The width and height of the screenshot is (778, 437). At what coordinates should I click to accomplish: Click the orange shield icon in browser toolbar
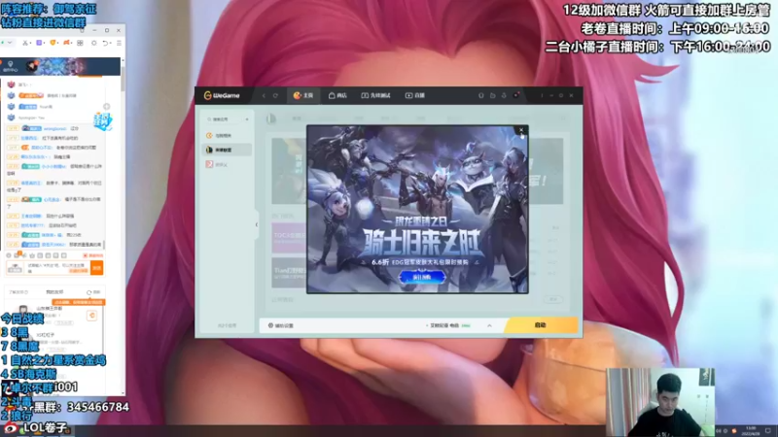pyautogui.click(x=53, y=43)
